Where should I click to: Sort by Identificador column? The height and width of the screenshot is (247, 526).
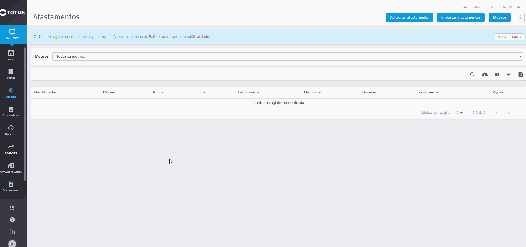click(x=45, y=92)
